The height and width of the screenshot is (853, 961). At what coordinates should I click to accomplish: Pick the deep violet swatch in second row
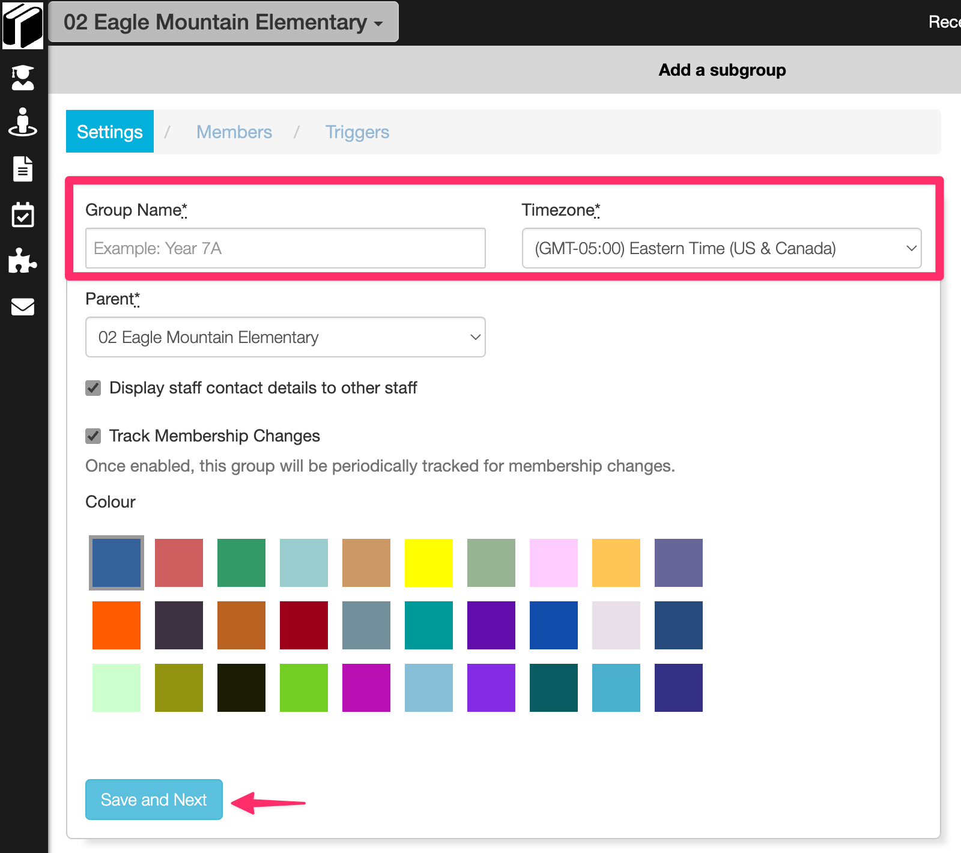(x=491, y=625)
